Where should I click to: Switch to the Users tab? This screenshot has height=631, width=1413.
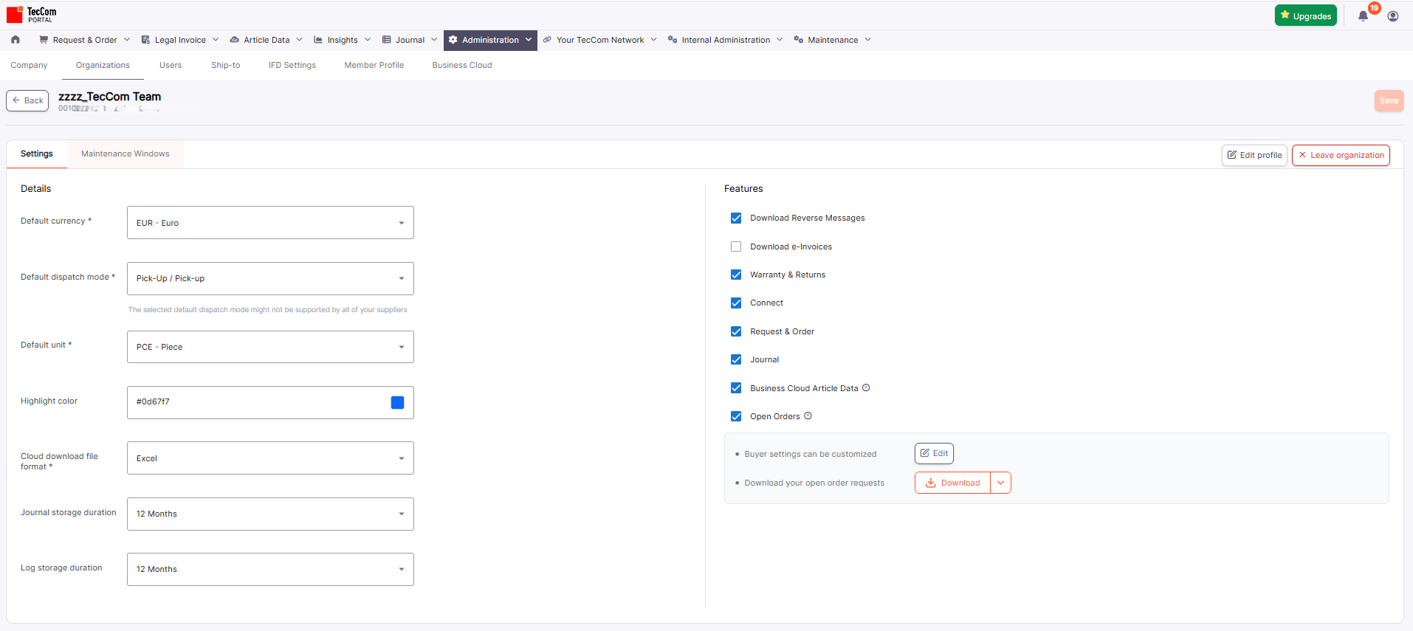pos(171,65)
